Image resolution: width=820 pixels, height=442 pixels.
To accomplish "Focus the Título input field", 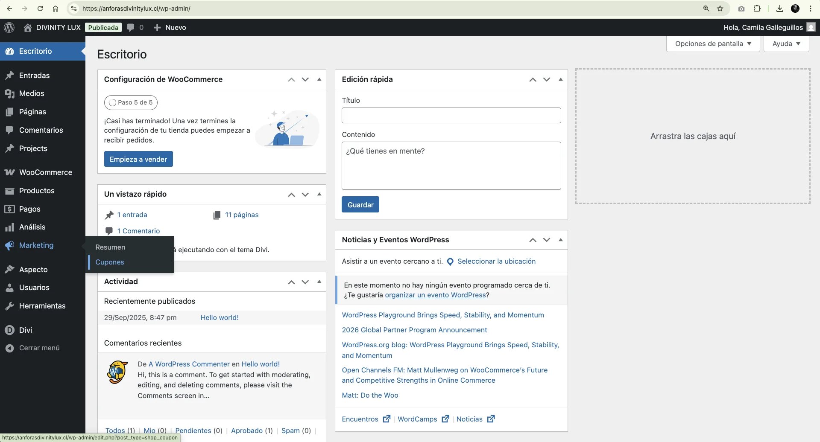I will 451,115.
